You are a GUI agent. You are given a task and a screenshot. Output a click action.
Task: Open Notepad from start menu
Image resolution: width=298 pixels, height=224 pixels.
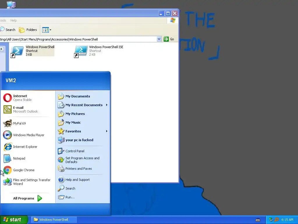point(28,158)
